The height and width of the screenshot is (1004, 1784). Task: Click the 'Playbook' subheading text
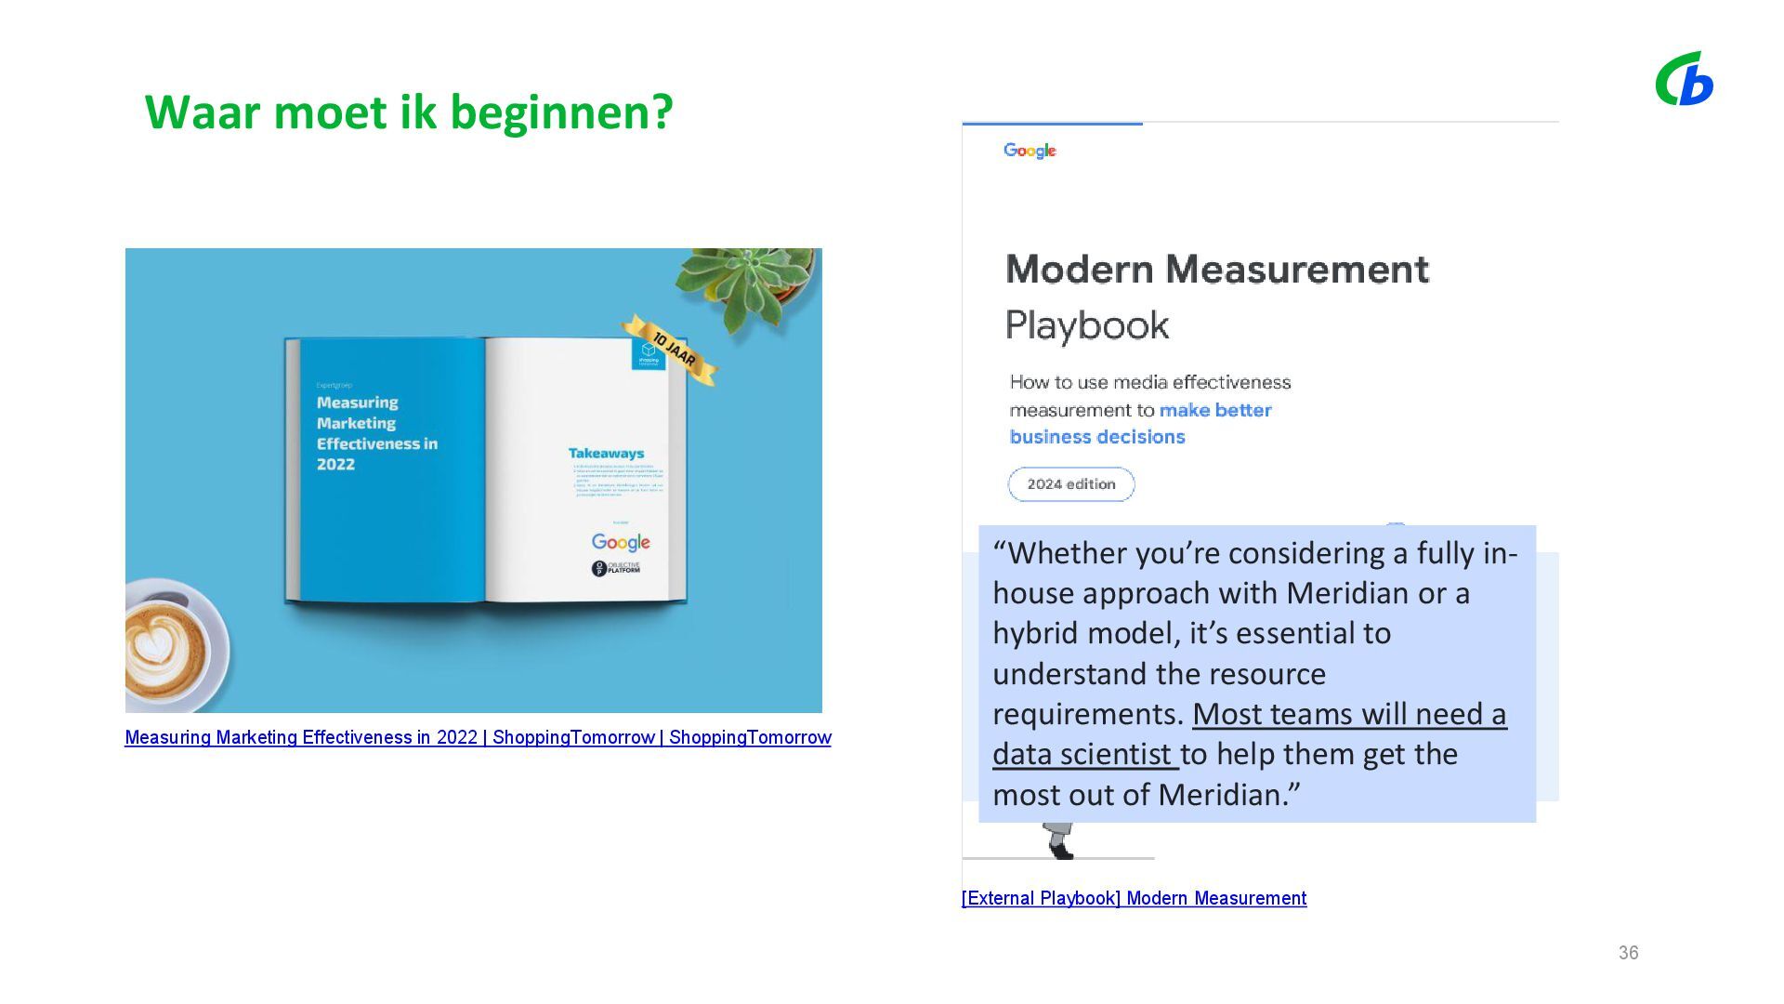[1087, 325]
